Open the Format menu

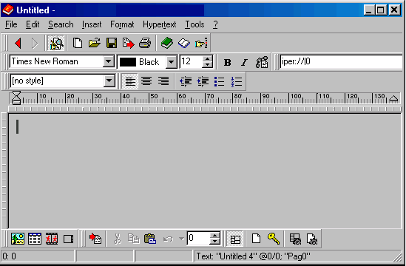(x=122, y=24)
